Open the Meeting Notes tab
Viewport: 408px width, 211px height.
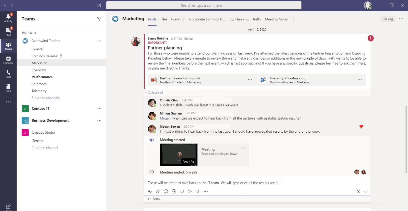[x=276, y=19]
